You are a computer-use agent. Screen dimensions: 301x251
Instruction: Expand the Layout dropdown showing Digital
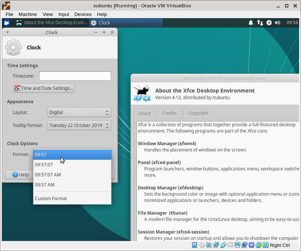[x=79, y=113]
